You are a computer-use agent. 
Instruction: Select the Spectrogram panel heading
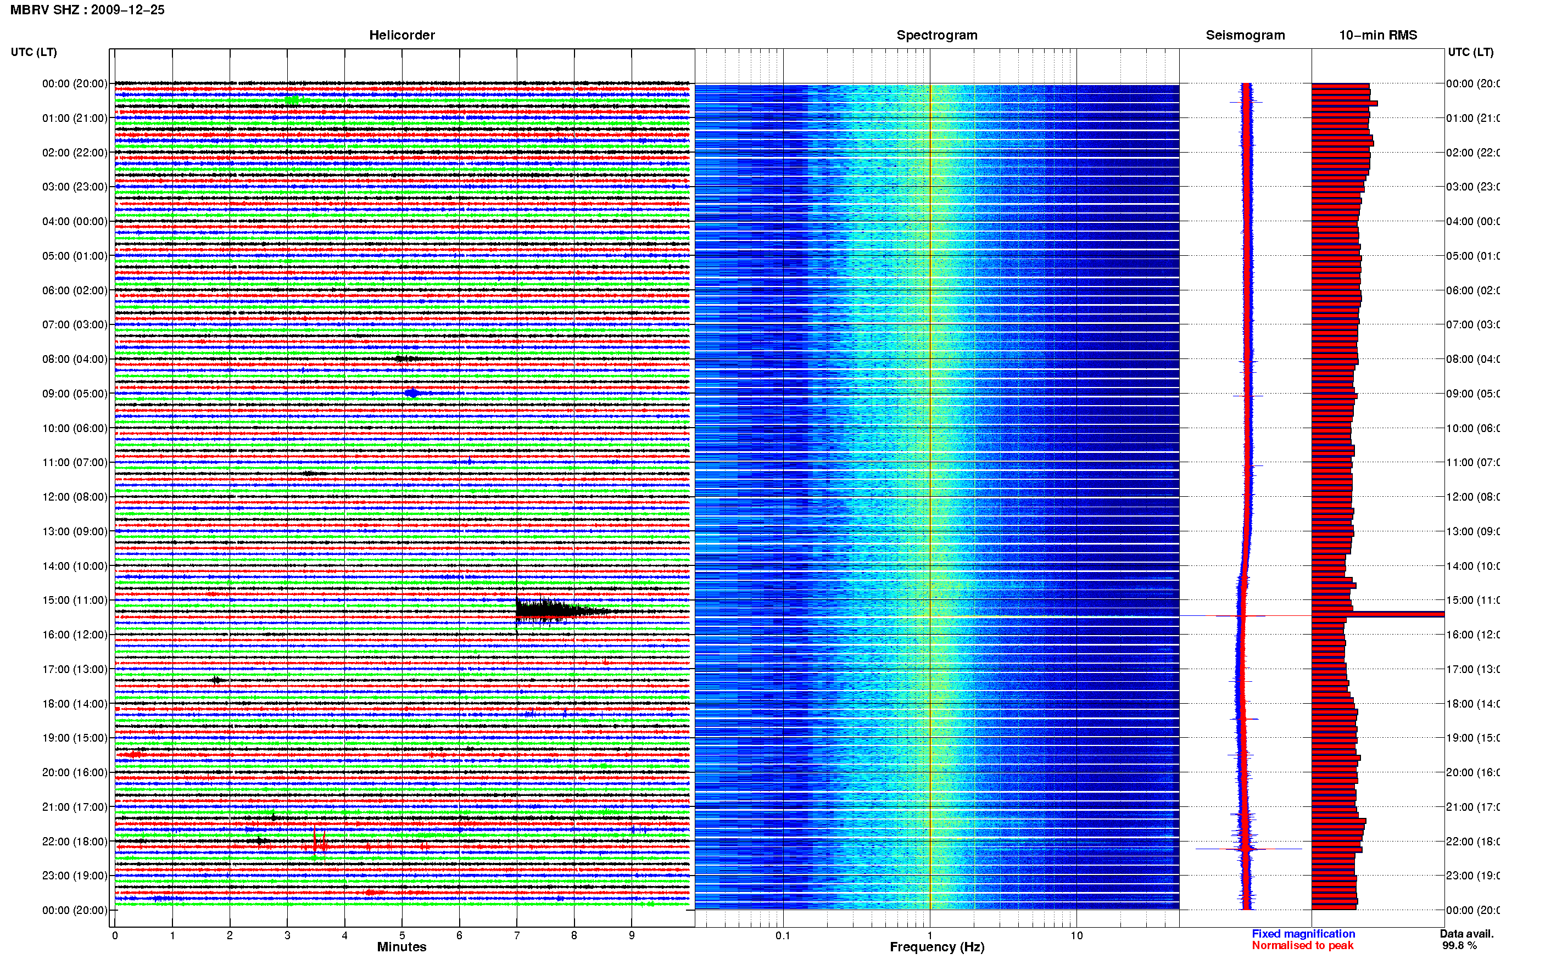click(936, 35)
